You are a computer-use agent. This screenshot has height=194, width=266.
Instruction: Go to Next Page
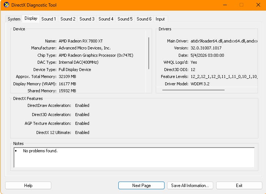tap(141, 186)
